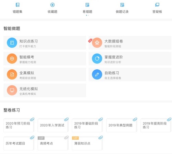
Task: Click the 打卡提升能力 subtitle
Action: (x=28, y=46)
